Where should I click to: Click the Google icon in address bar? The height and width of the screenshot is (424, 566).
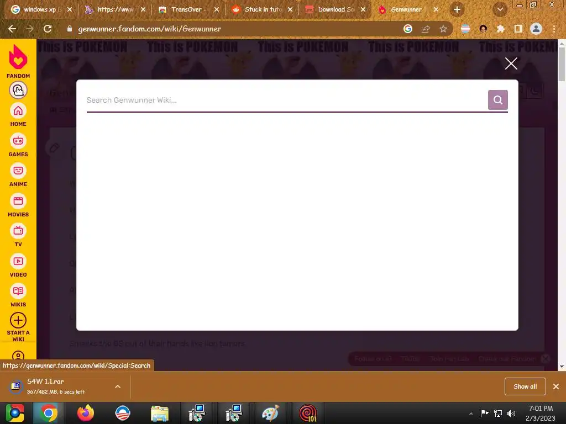click(408, 29)
